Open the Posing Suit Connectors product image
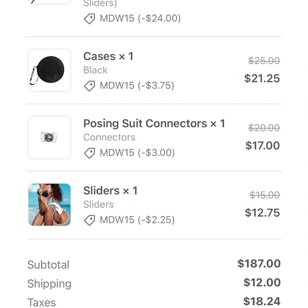Screen dimensions: 308x308 [49, 137]
